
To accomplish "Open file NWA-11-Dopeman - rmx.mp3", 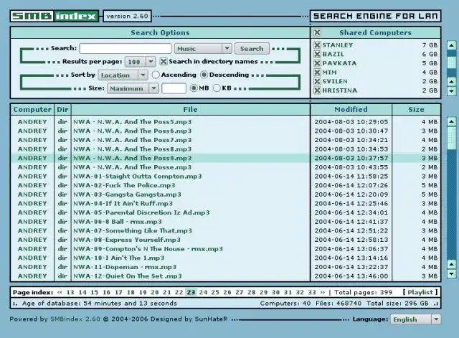I will click(125, 267).
